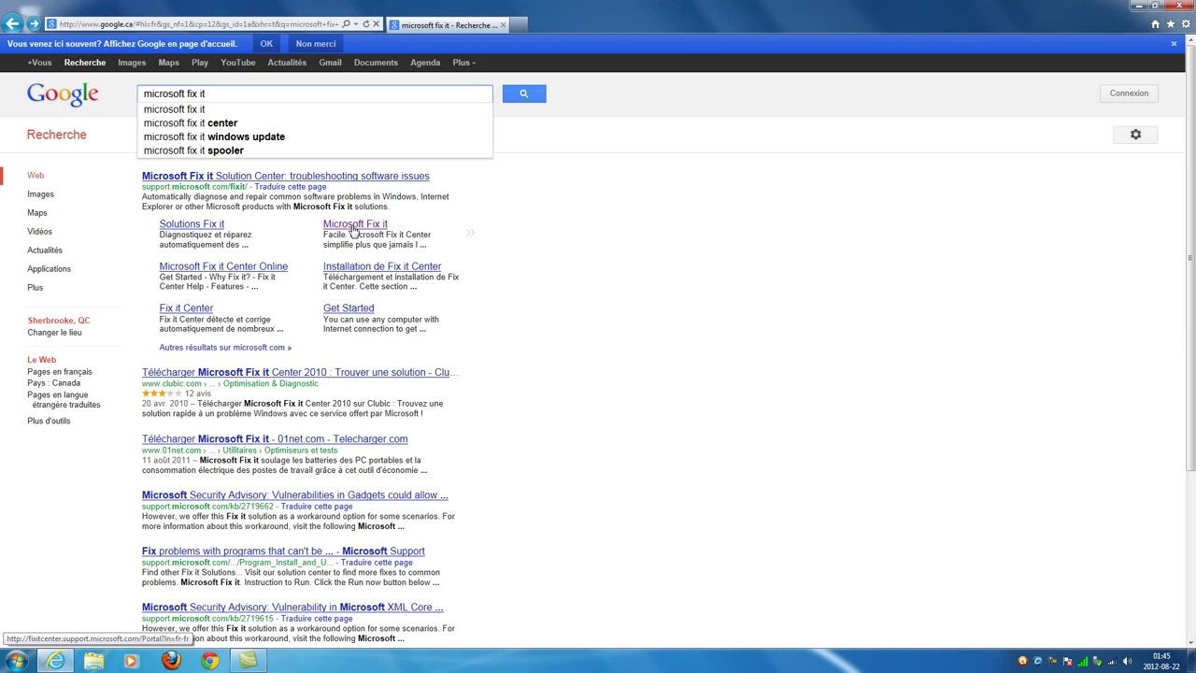The image size is (1196, 673).
Task: Expand 'Plus' in the left sidebar
Action: tap(35, 288)
